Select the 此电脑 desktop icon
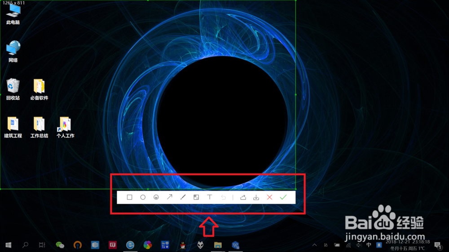The image size is (449, 252). [x=13, y=14]
